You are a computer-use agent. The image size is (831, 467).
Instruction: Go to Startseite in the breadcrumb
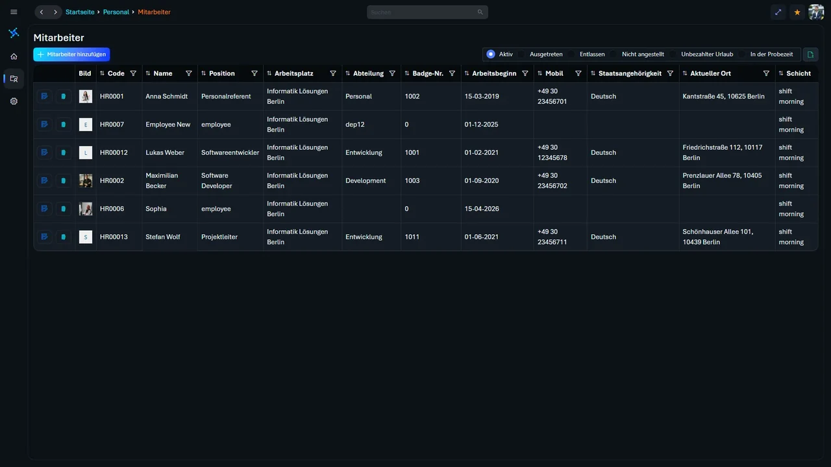(80, 12)
